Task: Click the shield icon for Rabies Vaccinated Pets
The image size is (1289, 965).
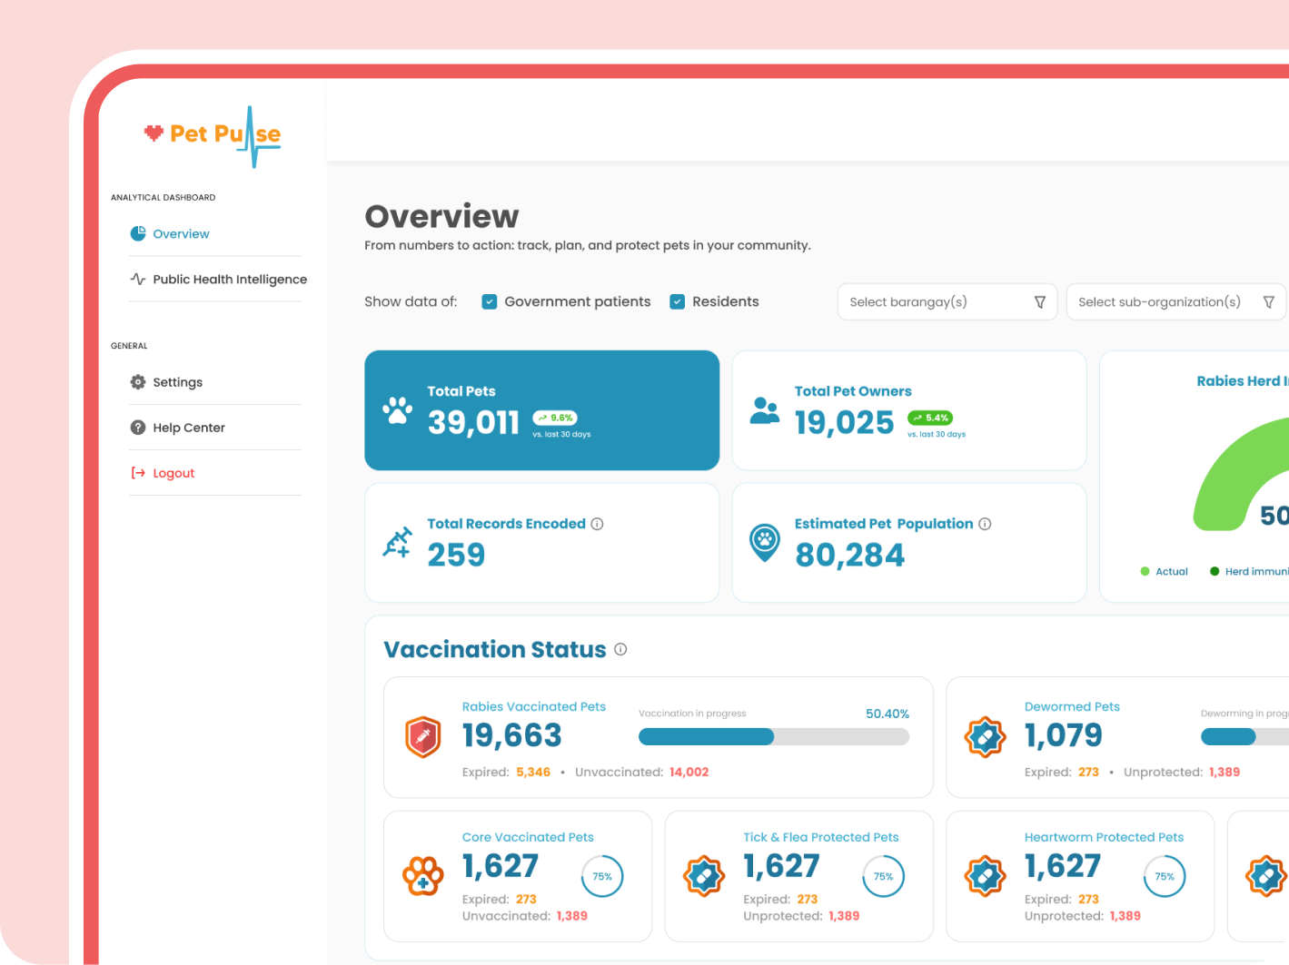Action: 423,737
